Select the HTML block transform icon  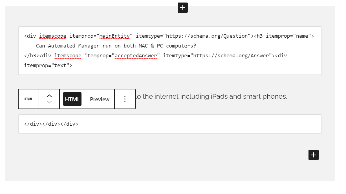[28, 99]
